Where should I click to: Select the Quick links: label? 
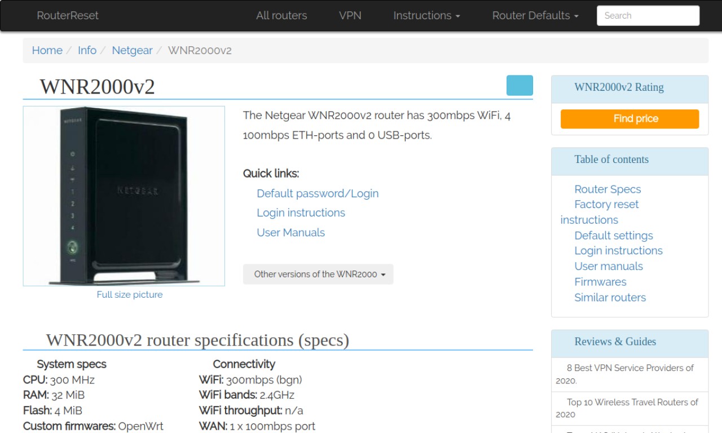(x=271, y=173)
